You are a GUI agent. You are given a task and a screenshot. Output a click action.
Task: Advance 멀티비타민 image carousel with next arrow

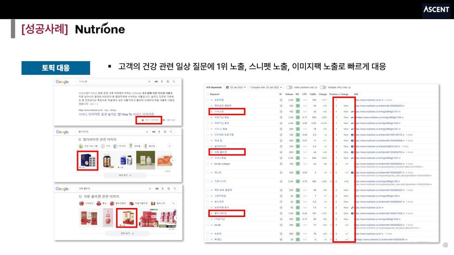click(172, 160)
